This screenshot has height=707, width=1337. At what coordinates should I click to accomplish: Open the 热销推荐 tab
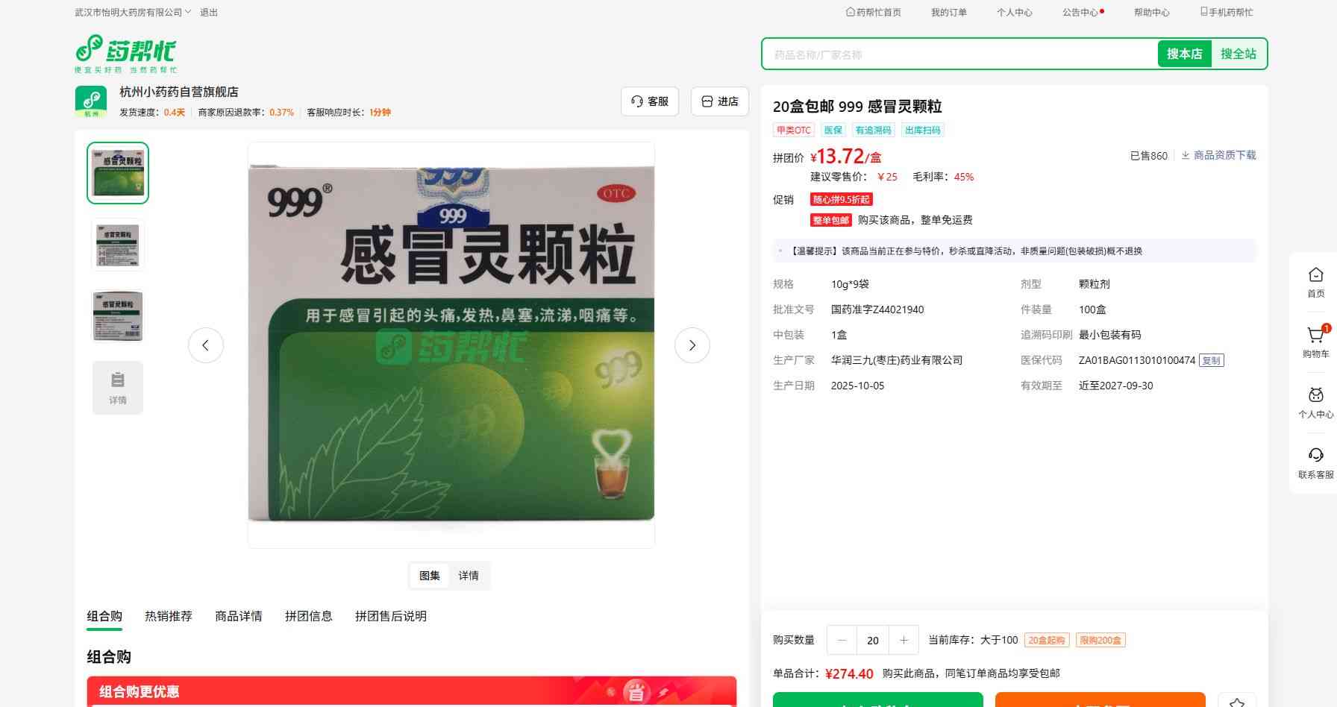[169, 616]
